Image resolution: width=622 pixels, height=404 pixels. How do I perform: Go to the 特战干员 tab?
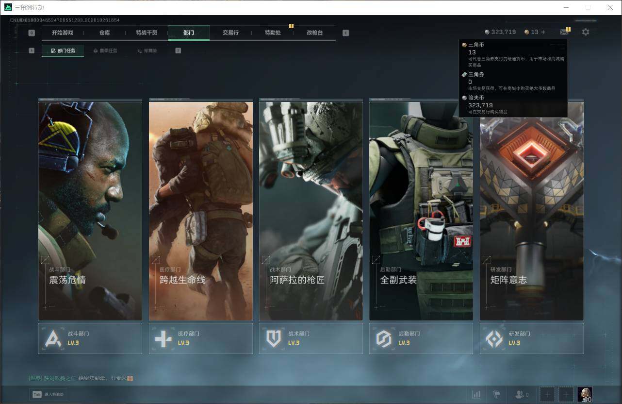[x=147, y=33]
